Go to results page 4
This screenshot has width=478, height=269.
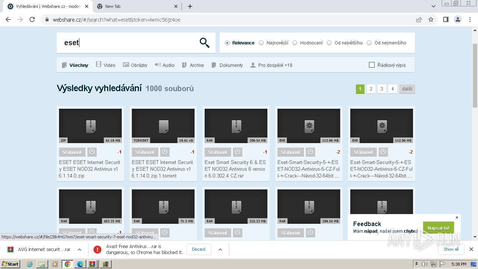(x=392, y=89)
